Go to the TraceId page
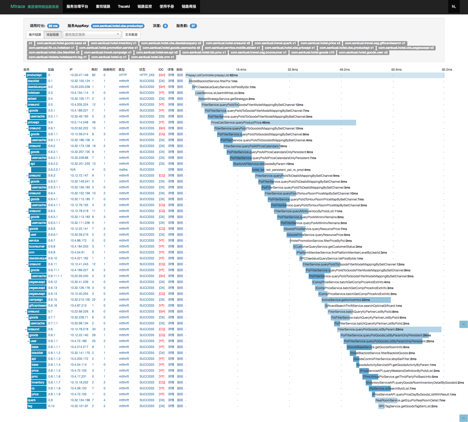Viewport: 468px width, 422px height. [124, 6]
